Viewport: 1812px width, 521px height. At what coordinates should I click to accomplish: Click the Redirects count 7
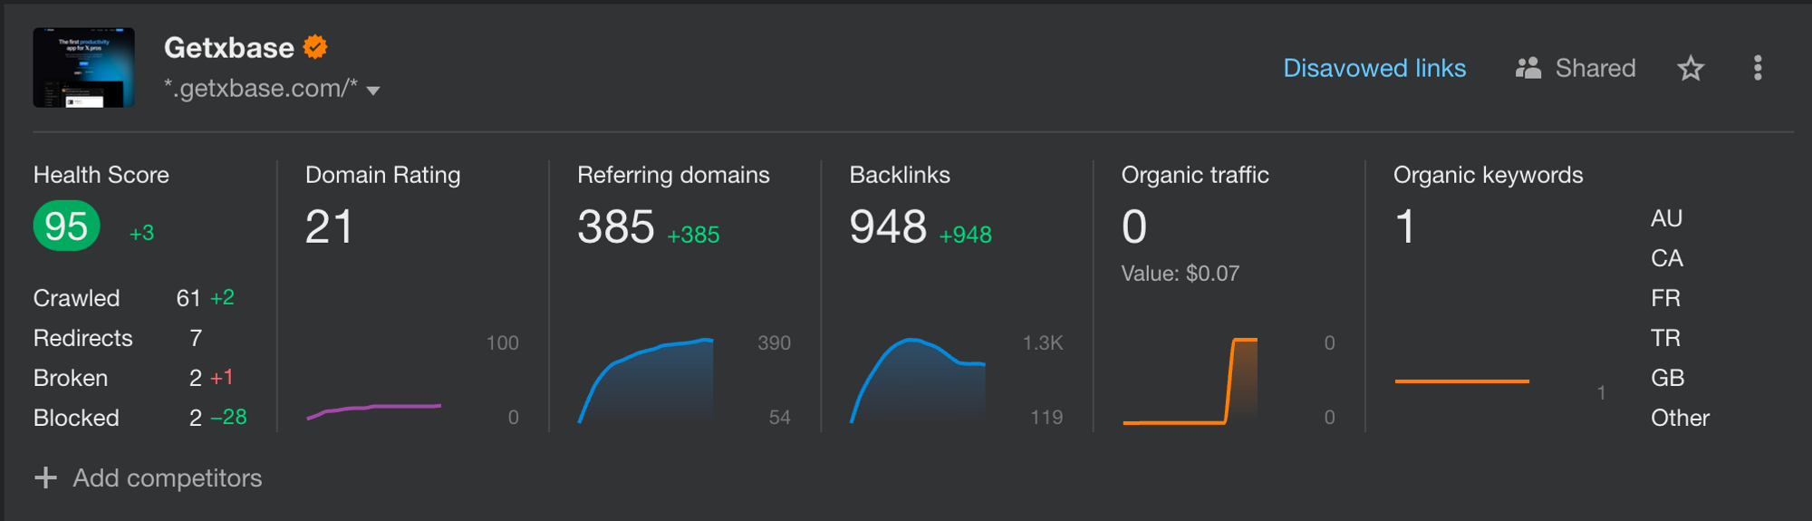pos(196,338)
